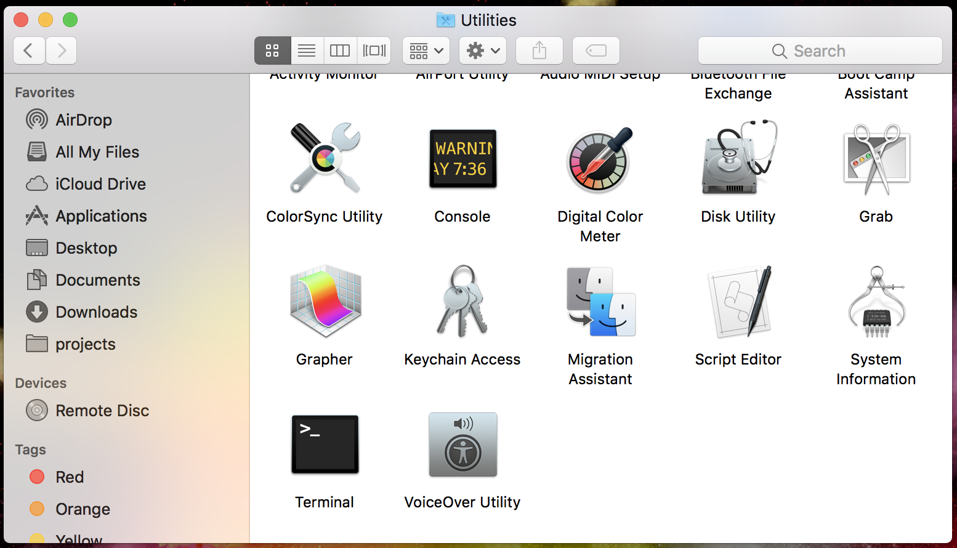Go forward with the right arrow button
This screenshot has height=548, width=957.
pos(61,50)
